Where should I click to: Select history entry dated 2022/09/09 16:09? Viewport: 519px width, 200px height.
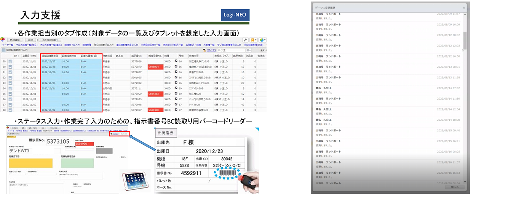388,26
